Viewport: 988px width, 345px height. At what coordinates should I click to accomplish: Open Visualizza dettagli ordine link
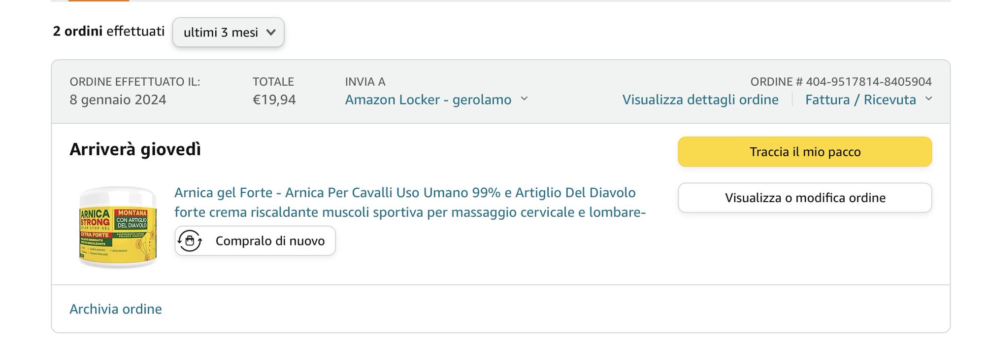pos(700,100)
